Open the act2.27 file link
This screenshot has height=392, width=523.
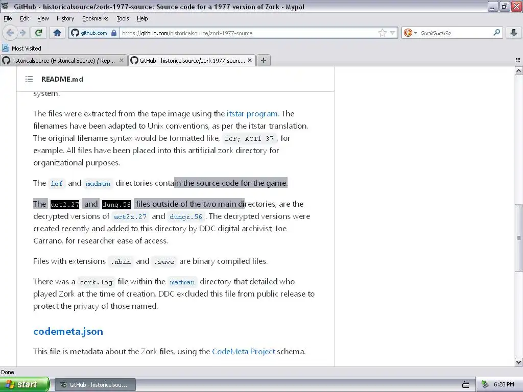tap(65, 204)
